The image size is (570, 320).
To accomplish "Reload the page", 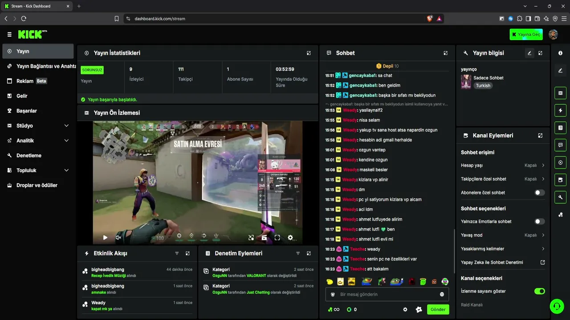I will pos(24,19).
